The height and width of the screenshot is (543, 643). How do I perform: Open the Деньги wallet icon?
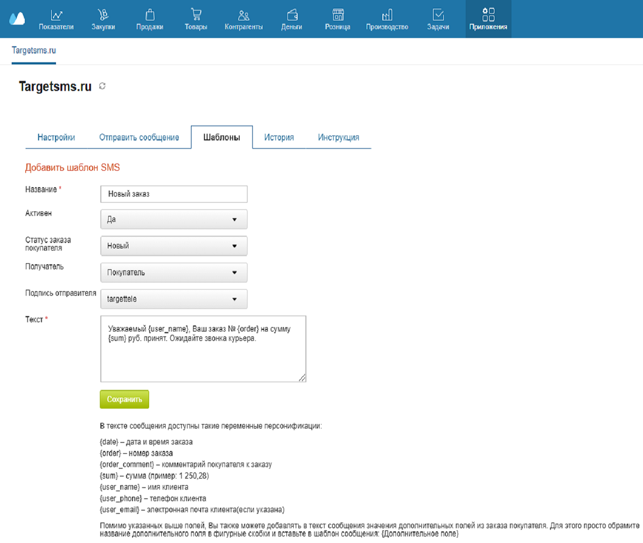292,15
